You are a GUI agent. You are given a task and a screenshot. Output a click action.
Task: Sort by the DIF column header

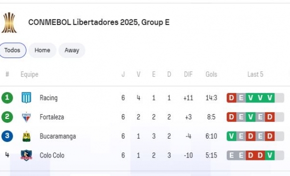[x=188, y=75]
